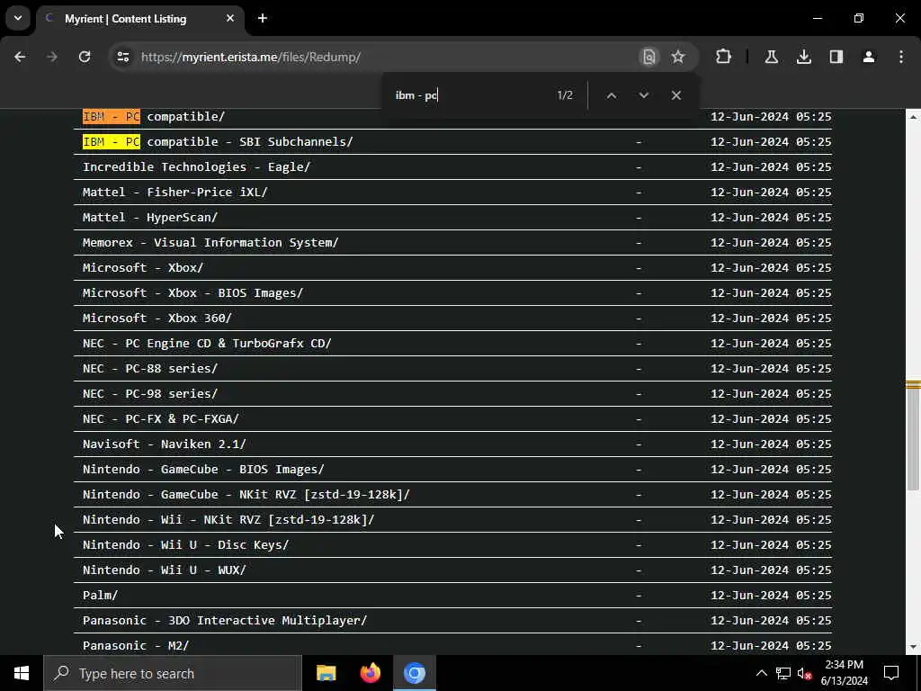Open a new tab with plus button

[263, 19]
